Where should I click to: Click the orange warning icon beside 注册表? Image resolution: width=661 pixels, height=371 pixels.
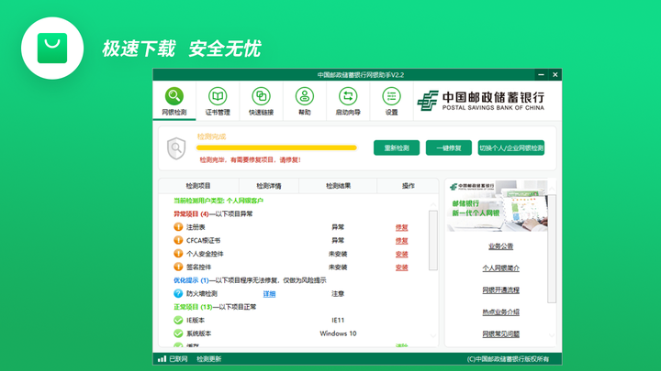[178, 227]
